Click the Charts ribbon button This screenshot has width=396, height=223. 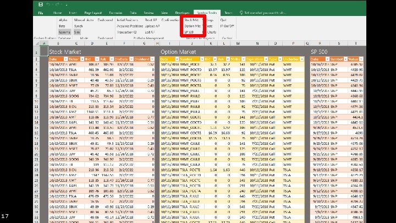(212, 32)
